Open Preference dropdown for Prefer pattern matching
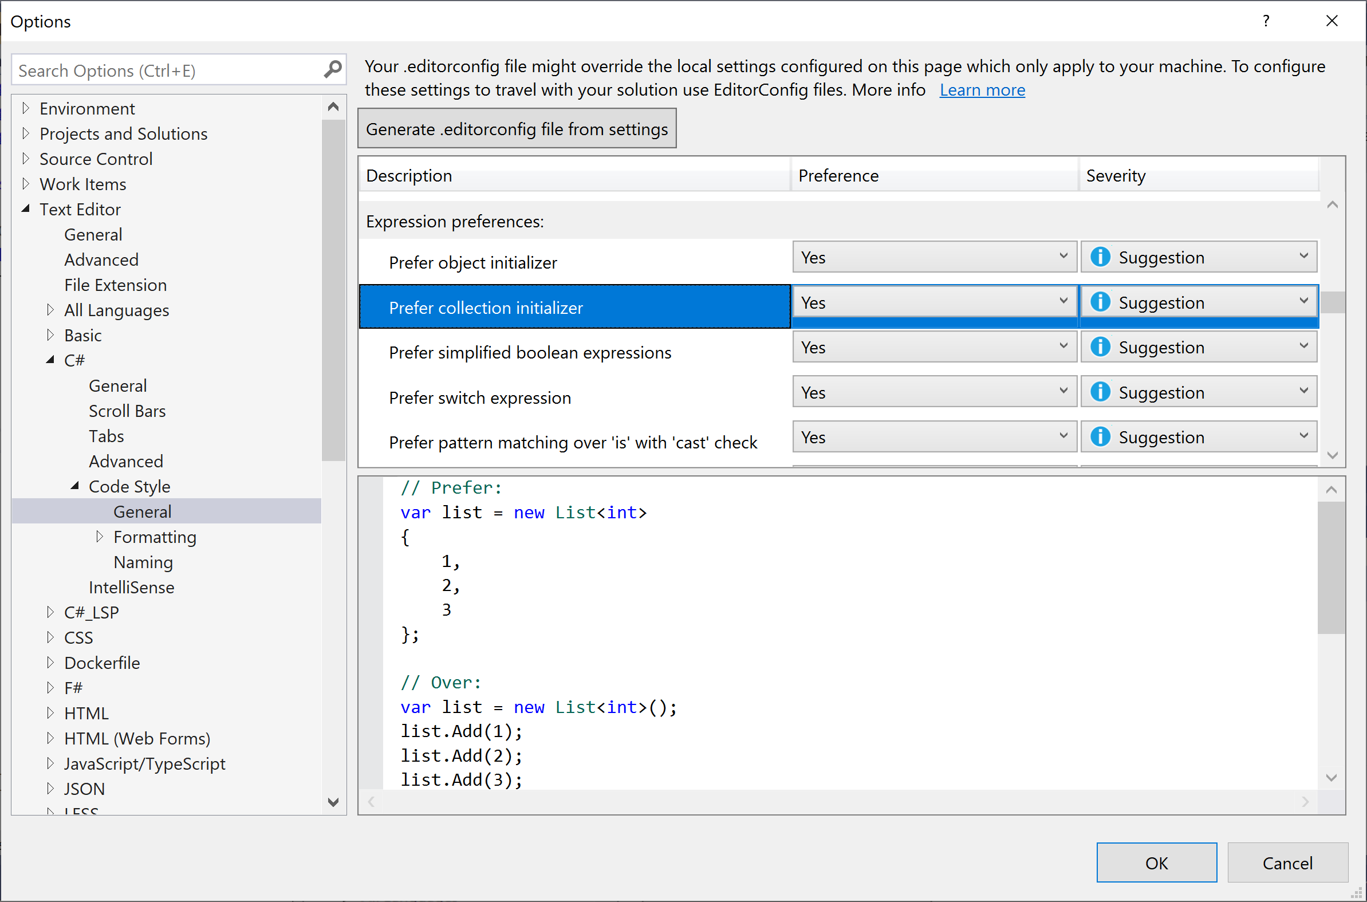This screenshot has width=1367, height=902. 935,437
